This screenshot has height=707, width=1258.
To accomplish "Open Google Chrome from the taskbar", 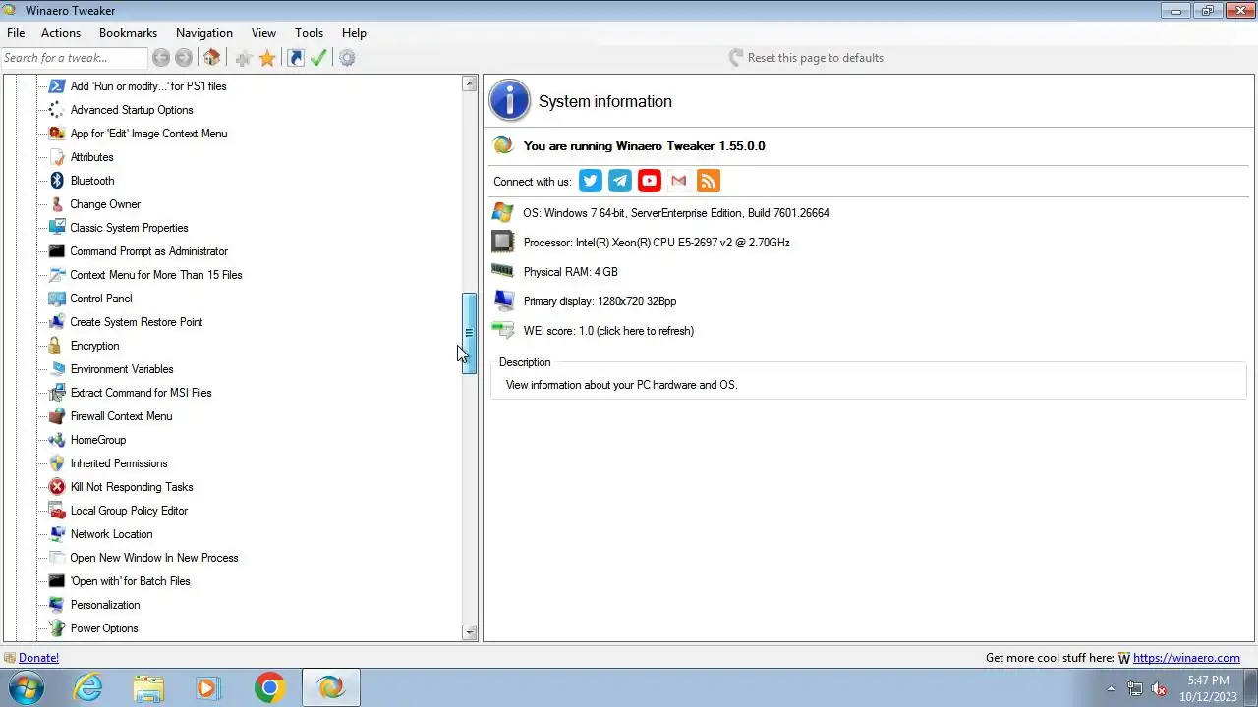I will 269,687.
